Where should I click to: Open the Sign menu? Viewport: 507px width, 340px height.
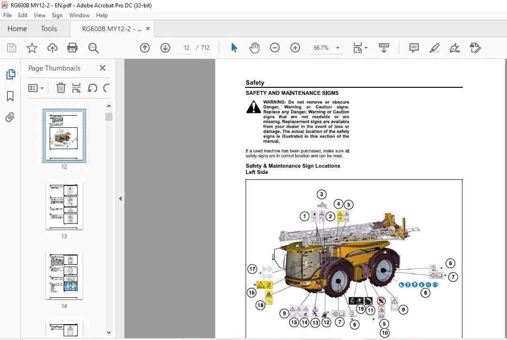pos(57,15)
